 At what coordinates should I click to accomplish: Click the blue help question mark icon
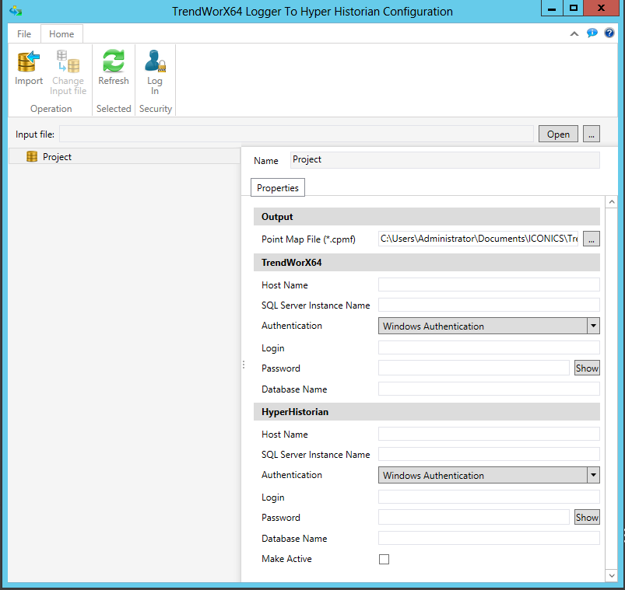[x=609, y=33]
